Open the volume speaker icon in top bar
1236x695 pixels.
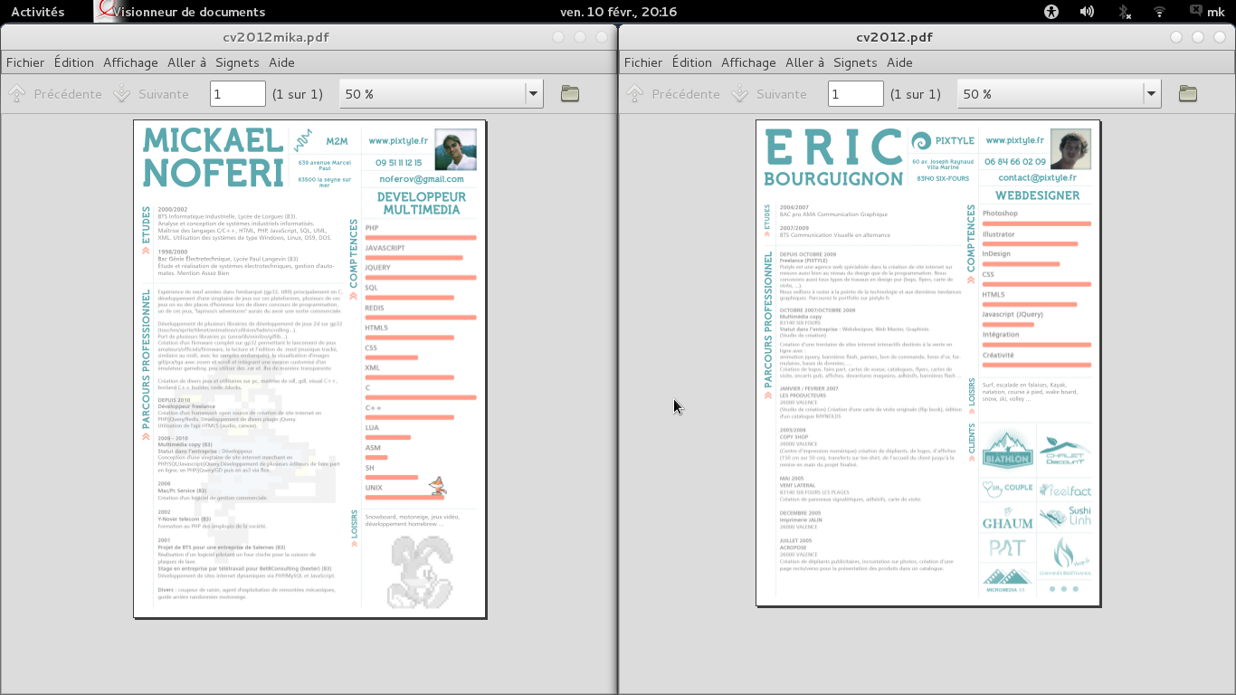pyautogui.click(x=1087, y=12)
